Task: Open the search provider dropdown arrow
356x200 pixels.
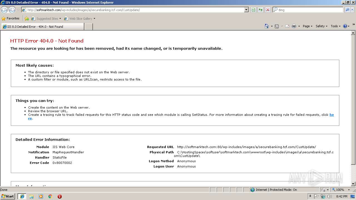Action: point(352,10)
